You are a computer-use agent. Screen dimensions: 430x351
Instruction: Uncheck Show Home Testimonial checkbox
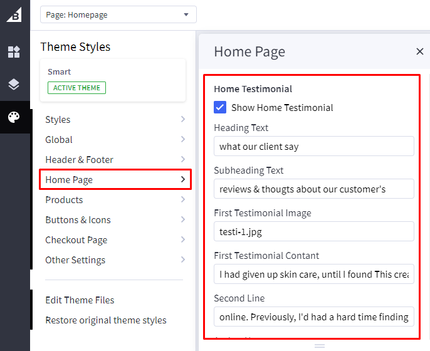220,107
